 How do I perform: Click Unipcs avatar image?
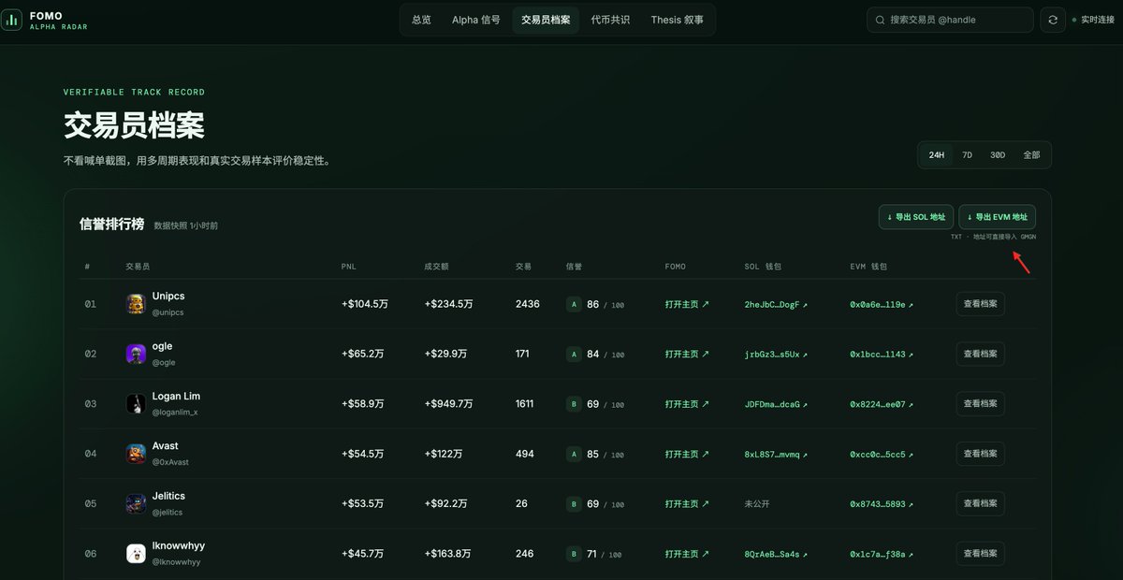pyautogui.click(x=136, y=303)
